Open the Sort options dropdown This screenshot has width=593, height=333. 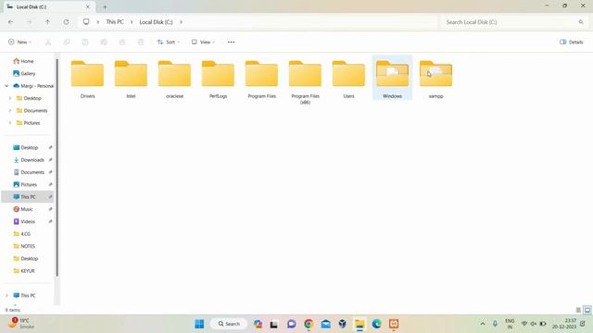pyautogui.click(x=169, y=42)
